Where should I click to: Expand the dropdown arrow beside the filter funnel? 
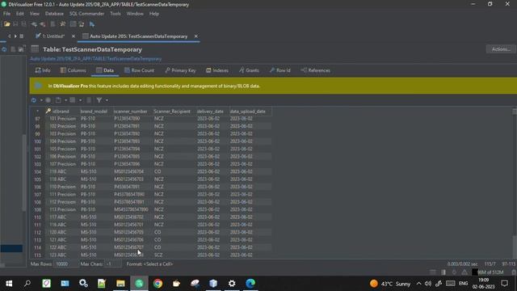point(107,100)
